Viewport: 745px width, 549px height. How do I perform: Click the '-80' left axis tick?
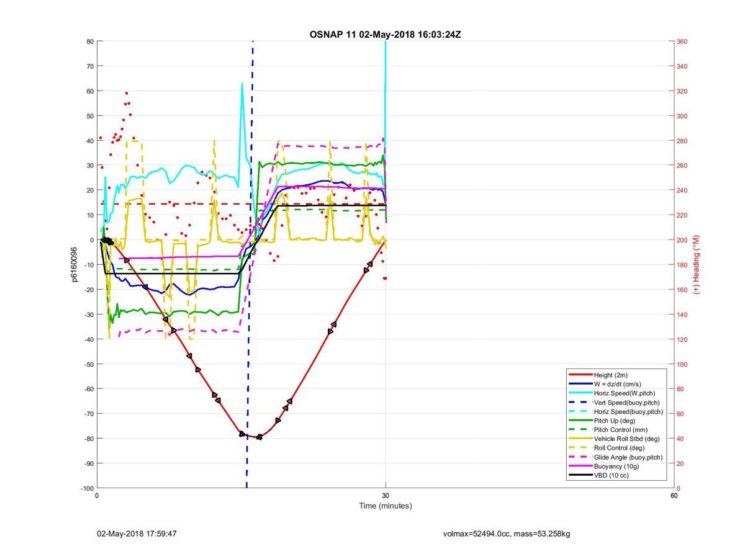coord(89,439)
